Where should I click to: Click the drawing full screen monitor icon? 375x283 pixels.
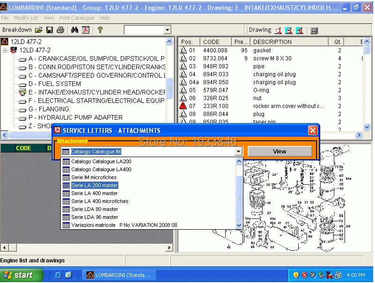pyautogui.click(x=314, y=30)
